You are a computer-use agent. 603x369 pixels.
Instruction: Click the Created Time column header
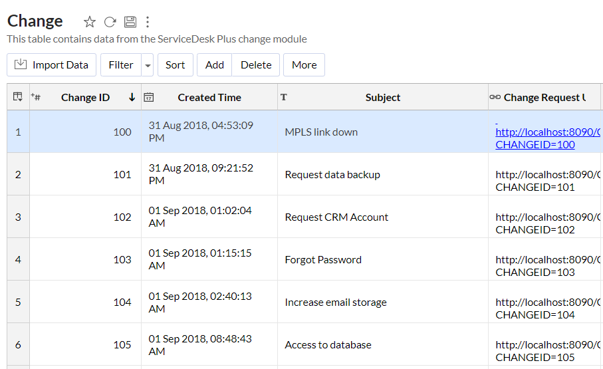click(209, 97)
